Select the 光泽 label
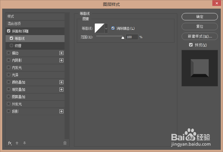The width and height of the screenshot is (223, 152). tap(15, 75)
